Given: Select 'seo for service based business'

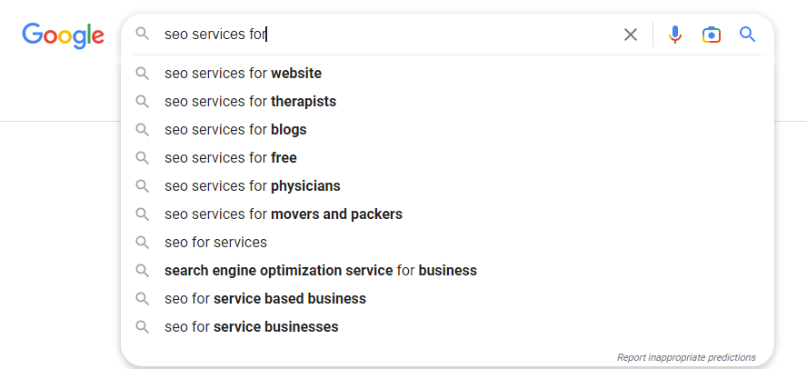Looking at the screenshot, I should point(265,299).
